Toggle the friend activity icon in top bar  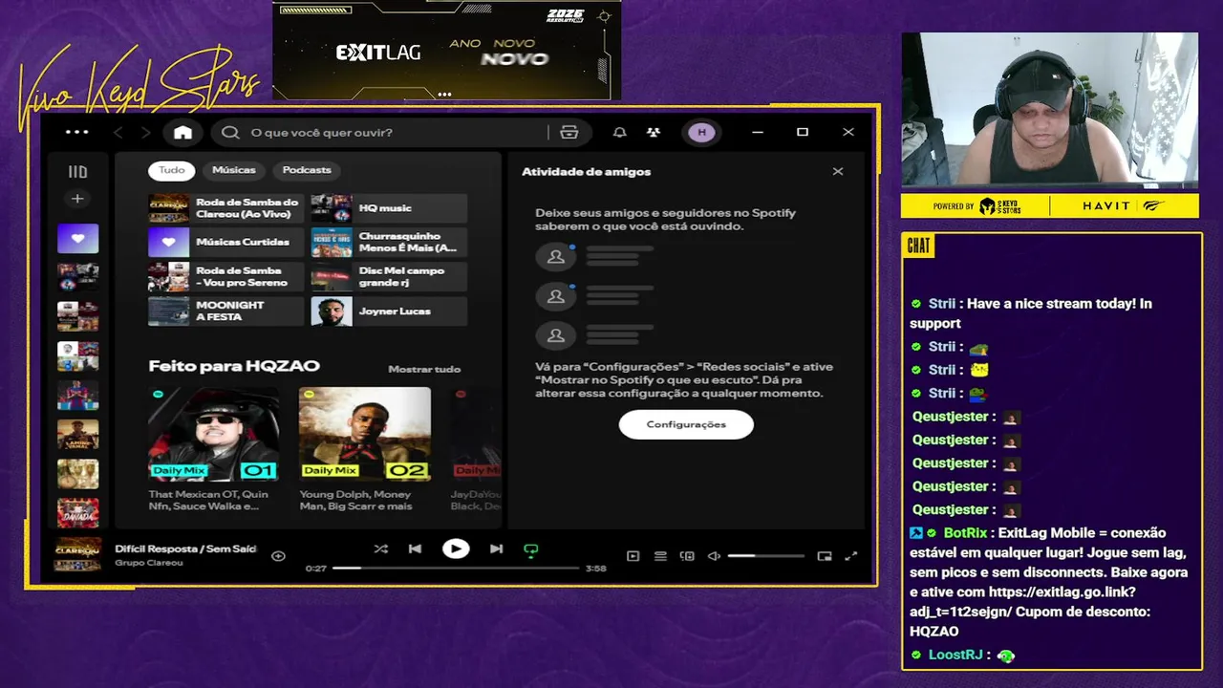(x=654, y=133)
